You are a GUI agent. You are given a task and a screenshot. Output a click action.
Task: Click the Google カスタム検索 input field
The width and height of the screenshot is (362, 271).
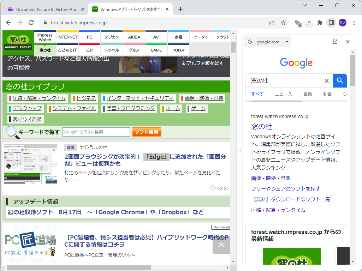pyautogui.click(x=96, y=132)
